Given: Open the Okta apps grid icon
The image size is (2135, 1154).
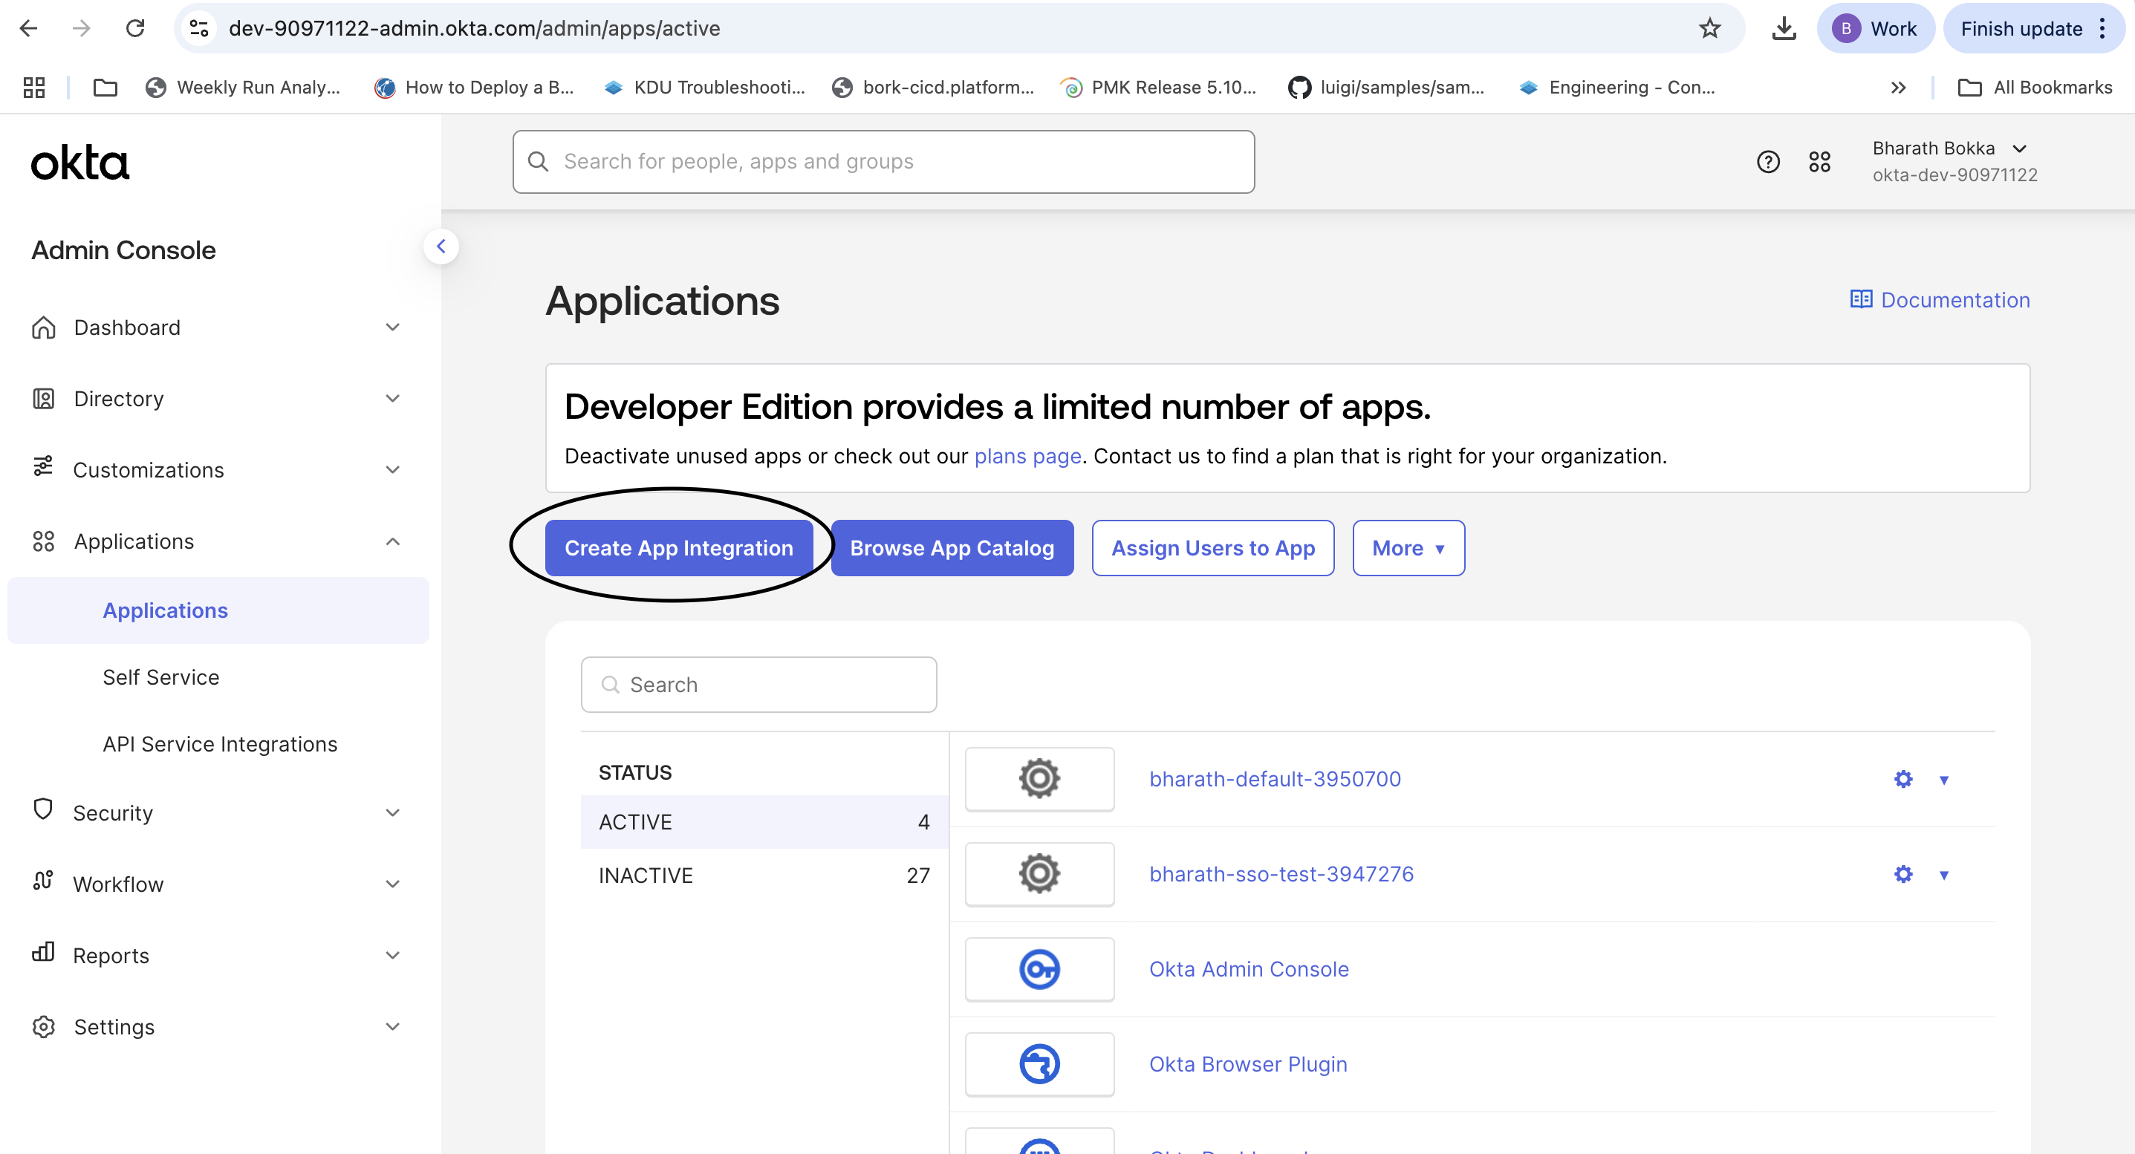Looking at the screenshot, I should [x=1819, y=162].
